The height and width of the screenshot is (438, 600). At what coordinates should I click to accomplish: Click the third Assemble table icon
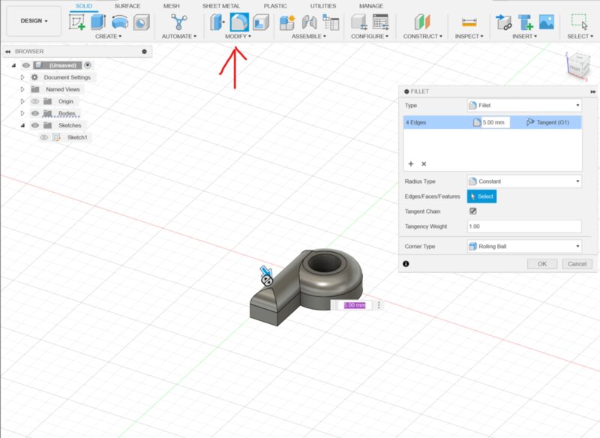pyautogui.click(x=331, y=22)
